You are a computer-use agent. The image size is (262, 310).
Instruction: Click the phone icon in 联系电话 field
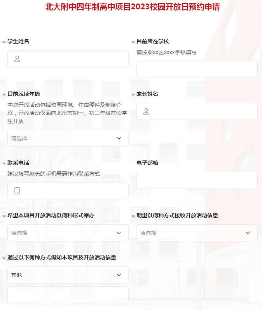[x=17, y=191]
